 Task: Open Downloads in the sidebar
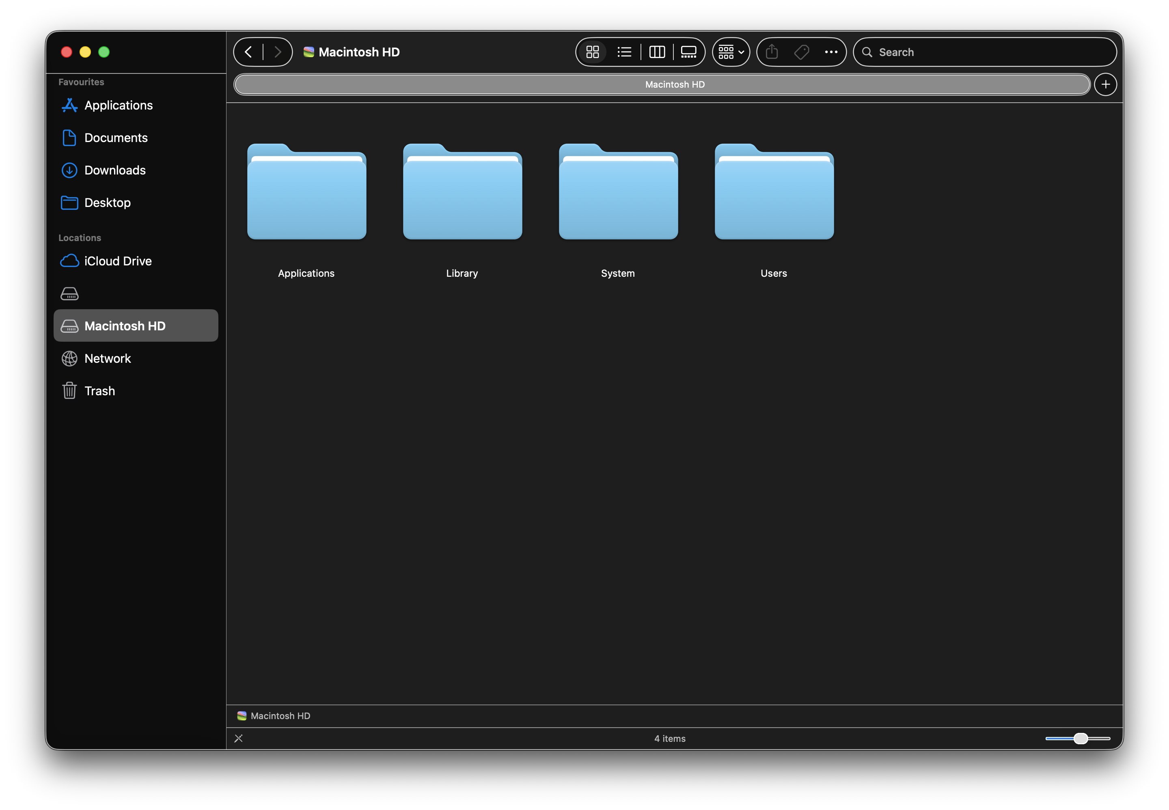point(136,170)
